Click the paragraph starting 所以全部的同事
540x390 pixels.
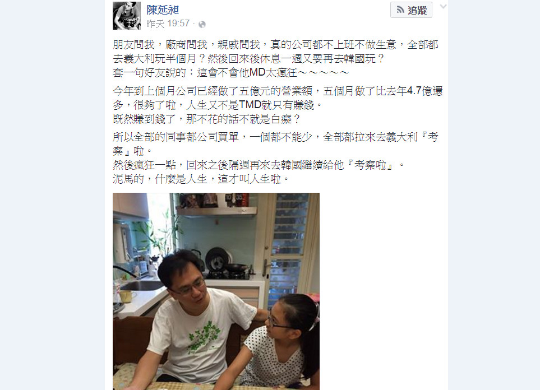pyautogui.click(x=275, y=144)
